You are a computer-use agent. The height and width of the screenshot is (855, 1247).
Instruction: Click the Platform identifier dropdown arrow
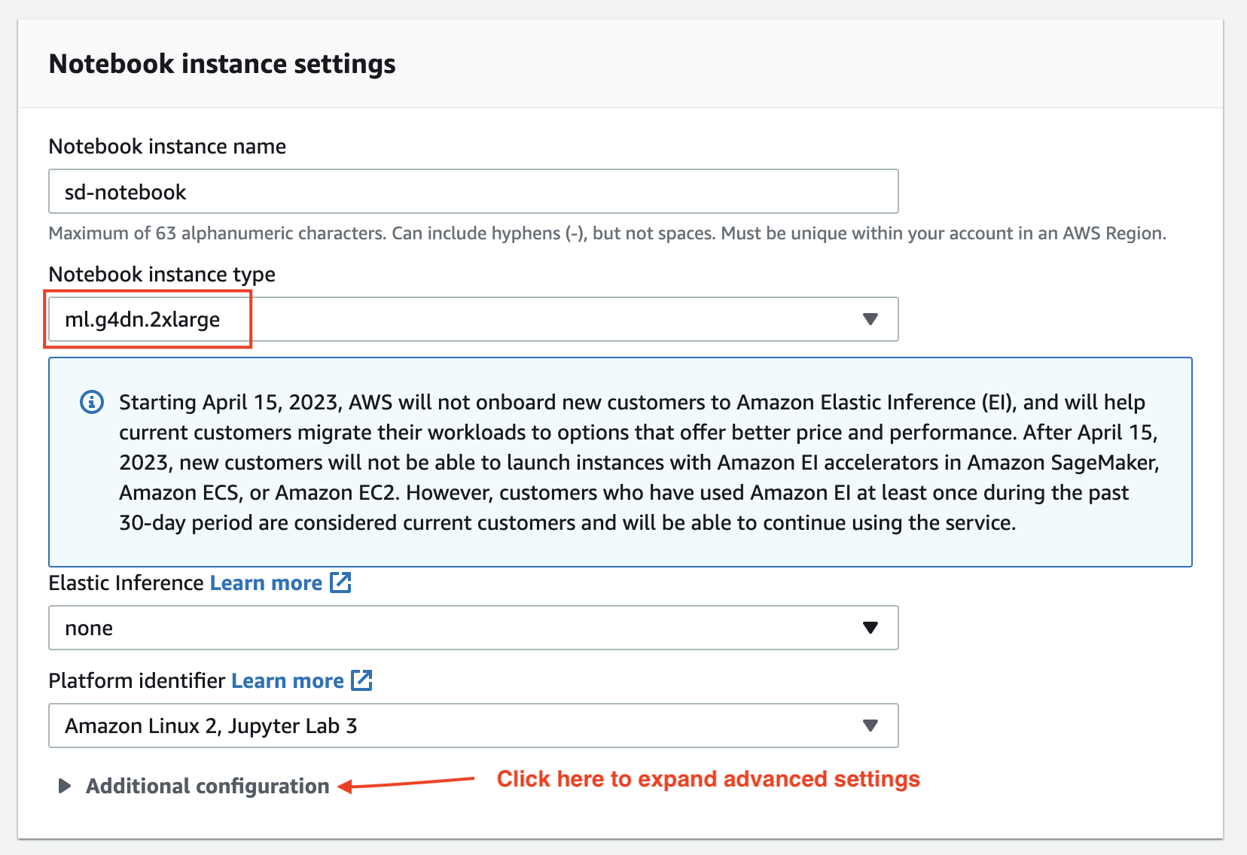point(870,726)
